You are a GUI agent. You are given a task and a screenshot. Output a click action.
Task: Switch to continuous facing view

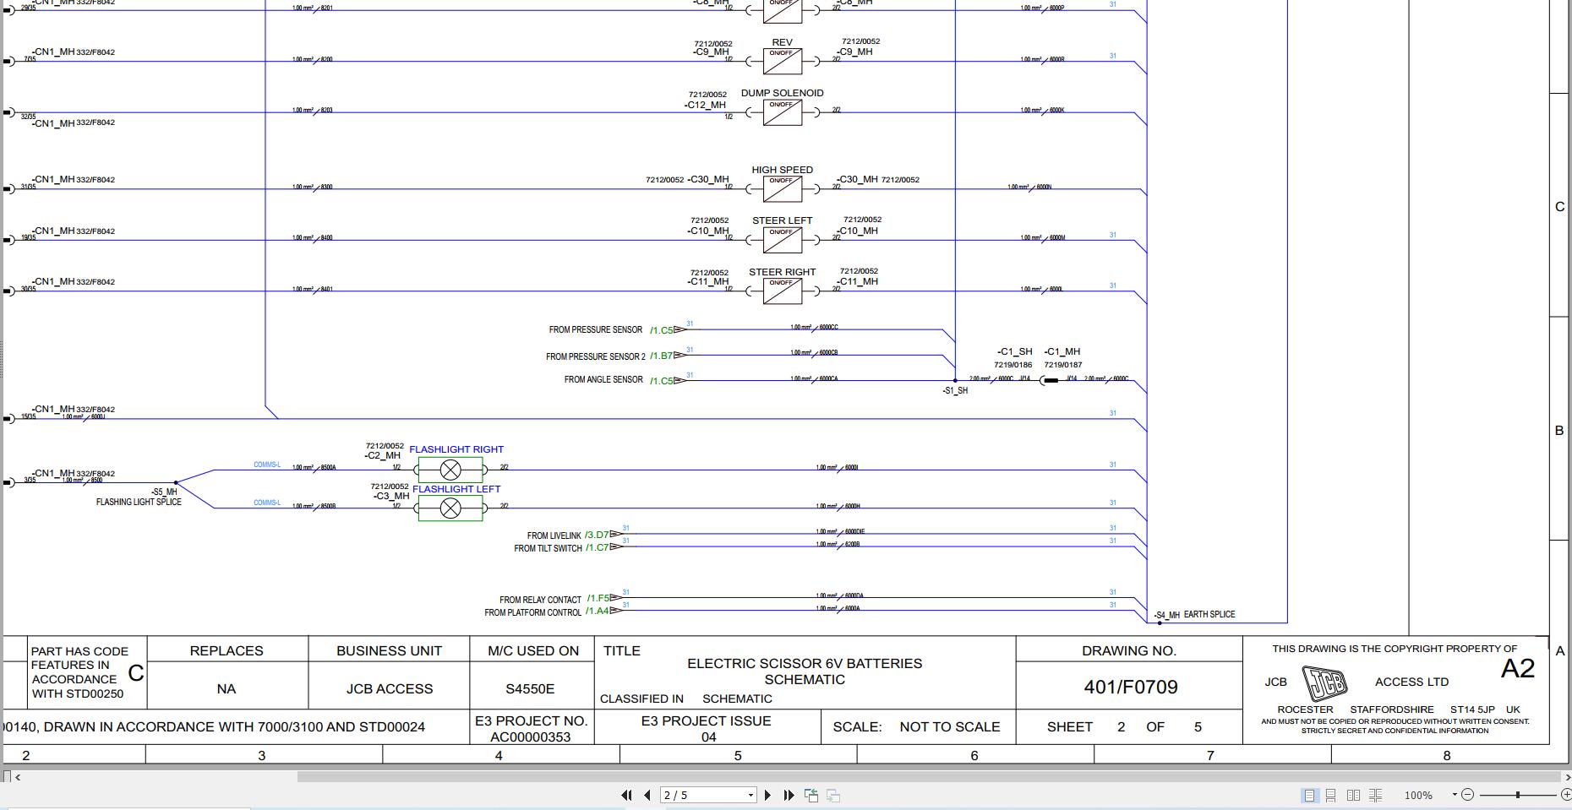[x=1375, y=796]
